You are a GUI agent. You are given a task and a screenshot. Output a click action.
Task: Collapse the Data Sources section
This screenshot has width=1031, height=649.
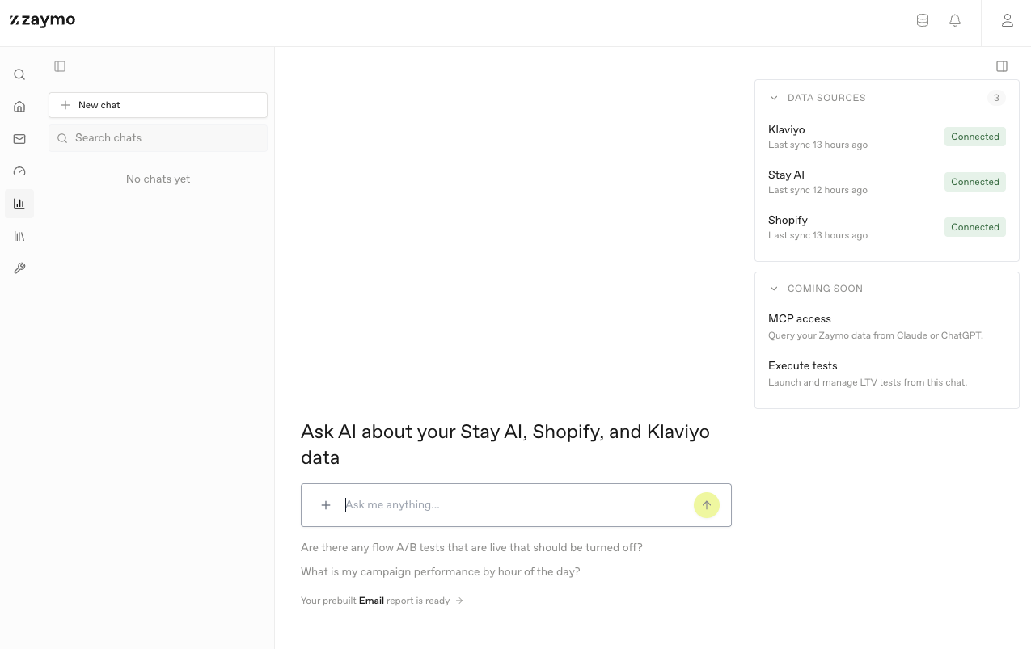pos(774,98)
